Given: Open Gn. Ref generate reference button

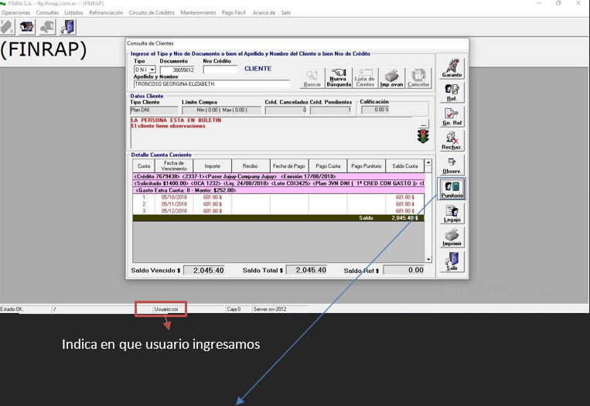Looking at the screenshot, I should click(x=452, y=117).
